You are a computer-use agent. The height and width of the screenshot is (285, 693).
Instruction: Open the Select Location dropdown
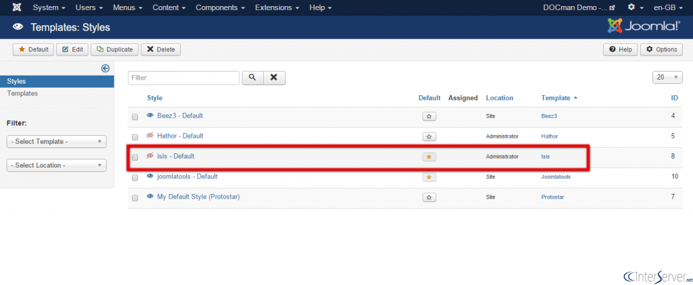tap(57, 165)
